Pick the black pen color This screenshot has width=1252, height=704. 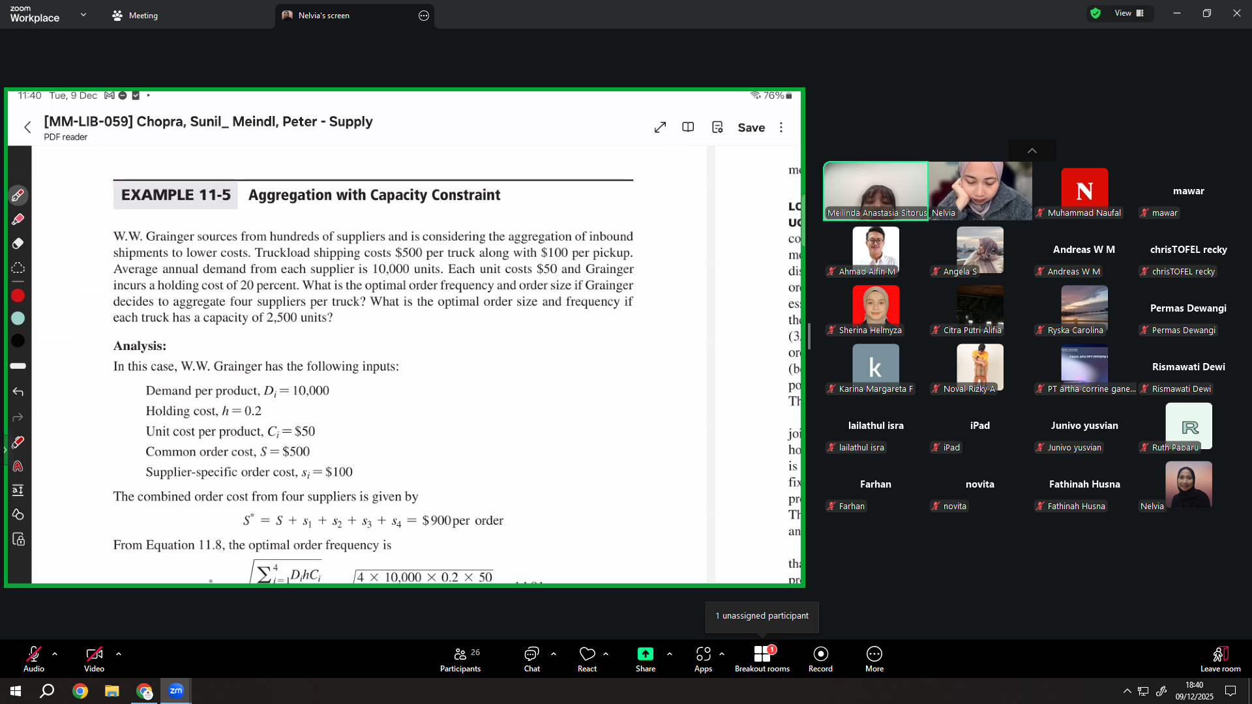click(x=18, y=341)
